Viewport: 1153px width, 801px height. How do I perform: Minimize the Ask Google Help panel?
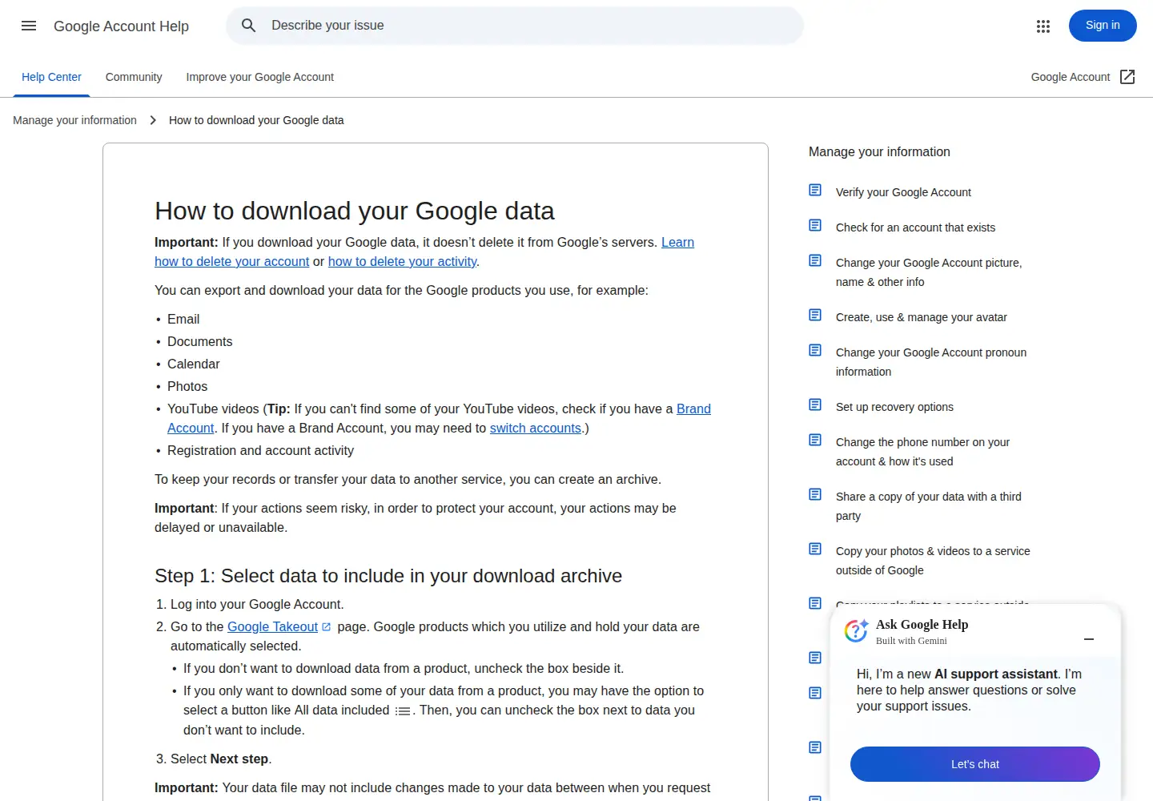coord(1089,639)
